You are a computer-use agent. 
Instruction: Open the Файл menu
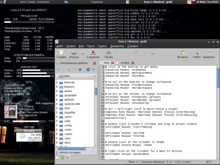[60, 46]
